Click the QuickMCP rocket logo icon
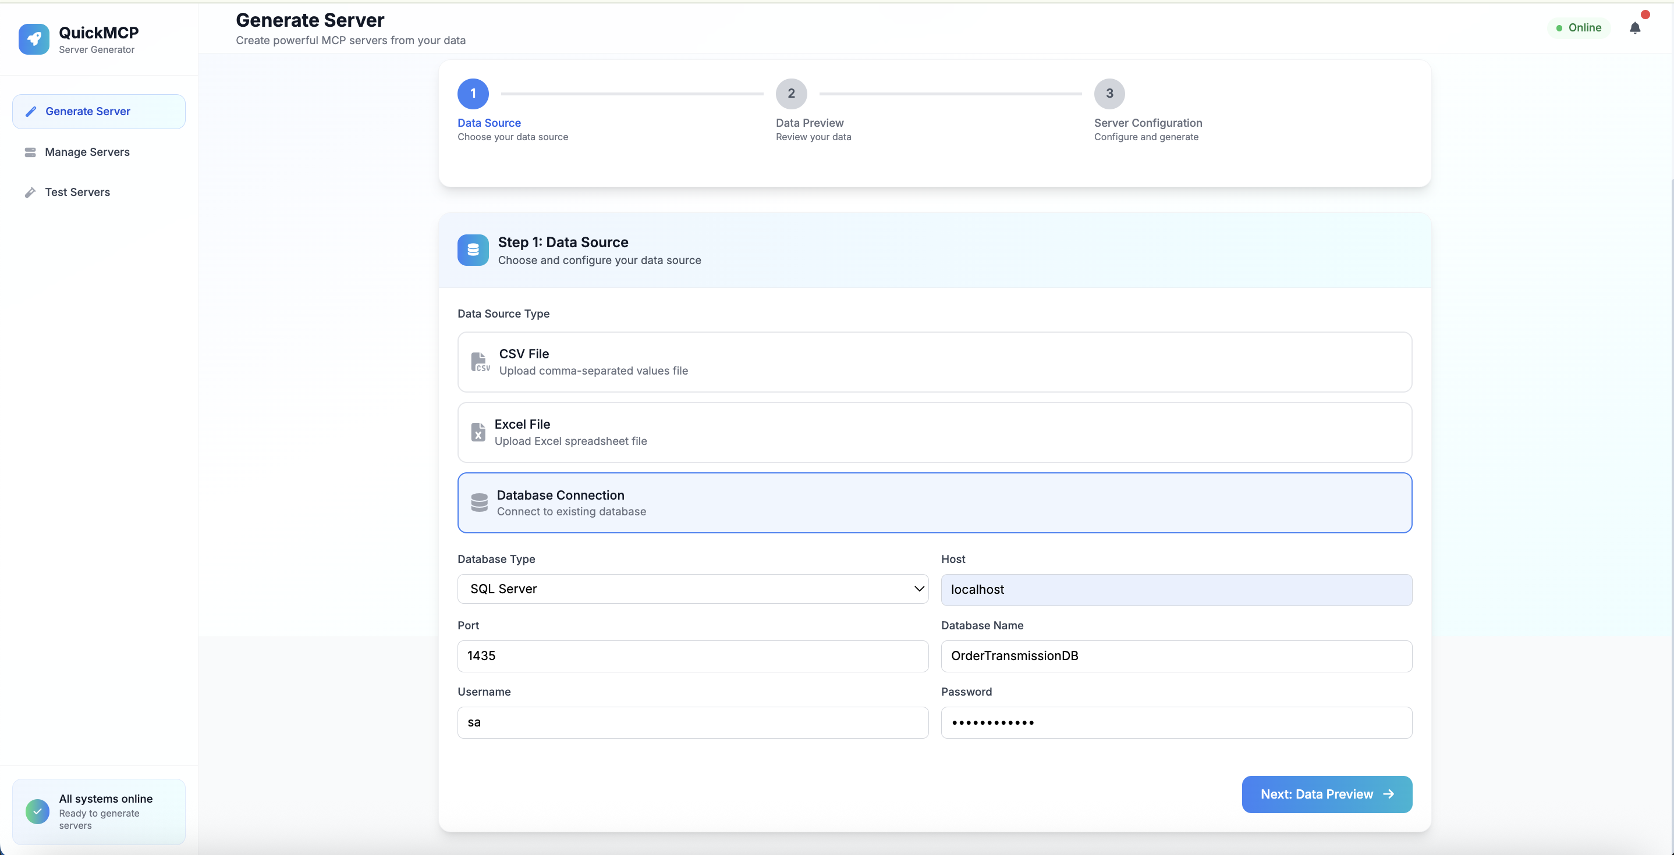This screenshot has height=855, width=1674. (34, 39)
